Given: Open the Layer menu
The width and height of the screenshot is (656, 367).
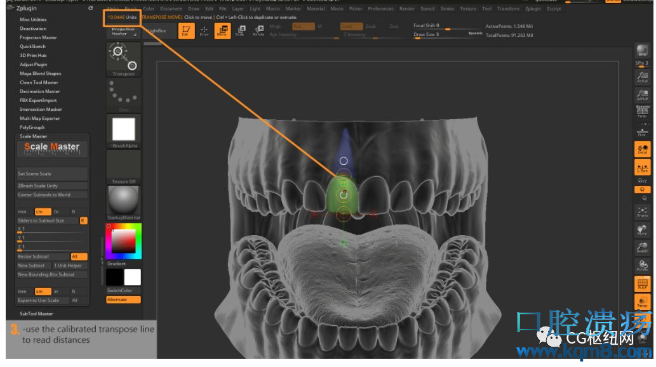Looking at the screenshot, I should (x=238, y=8).
